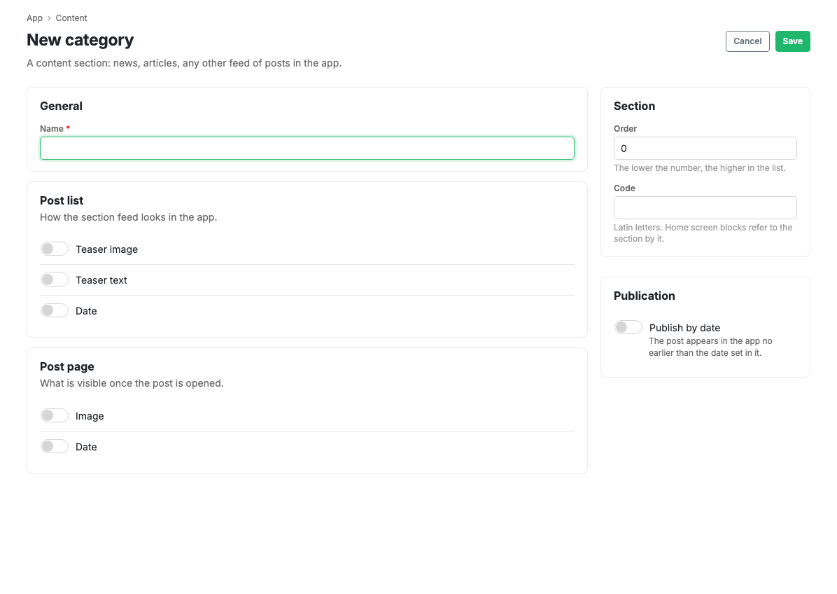Turn on the Teaser text switch
Screen dimensions: 837x594
(55, 280)
